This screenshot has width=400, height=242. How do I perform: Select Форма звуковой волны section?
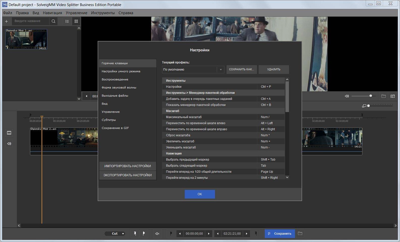coord(128,87)
